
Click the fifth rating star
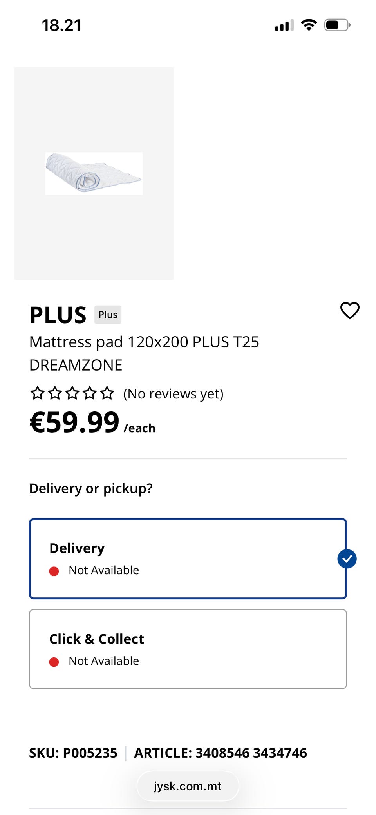pos(107,393)
